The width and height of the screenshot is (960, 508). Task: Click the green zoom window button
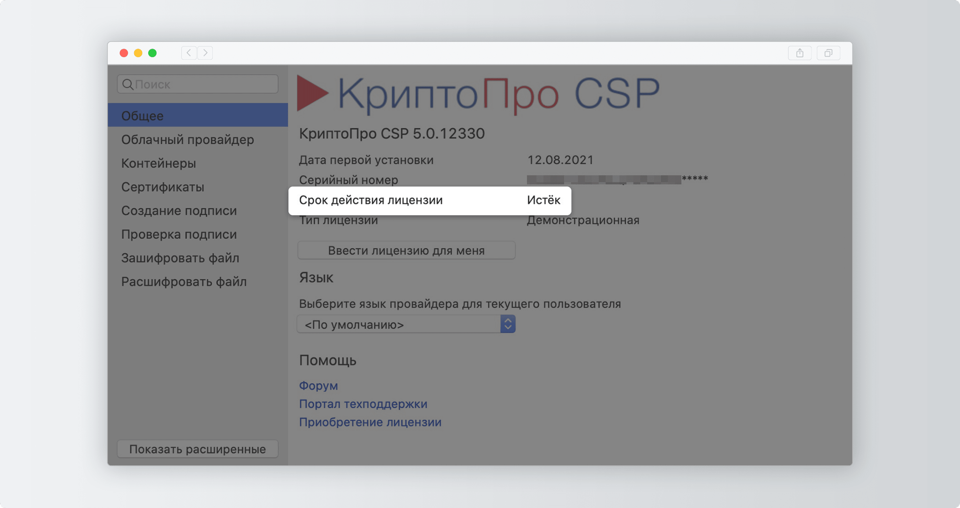coord(153,53)
